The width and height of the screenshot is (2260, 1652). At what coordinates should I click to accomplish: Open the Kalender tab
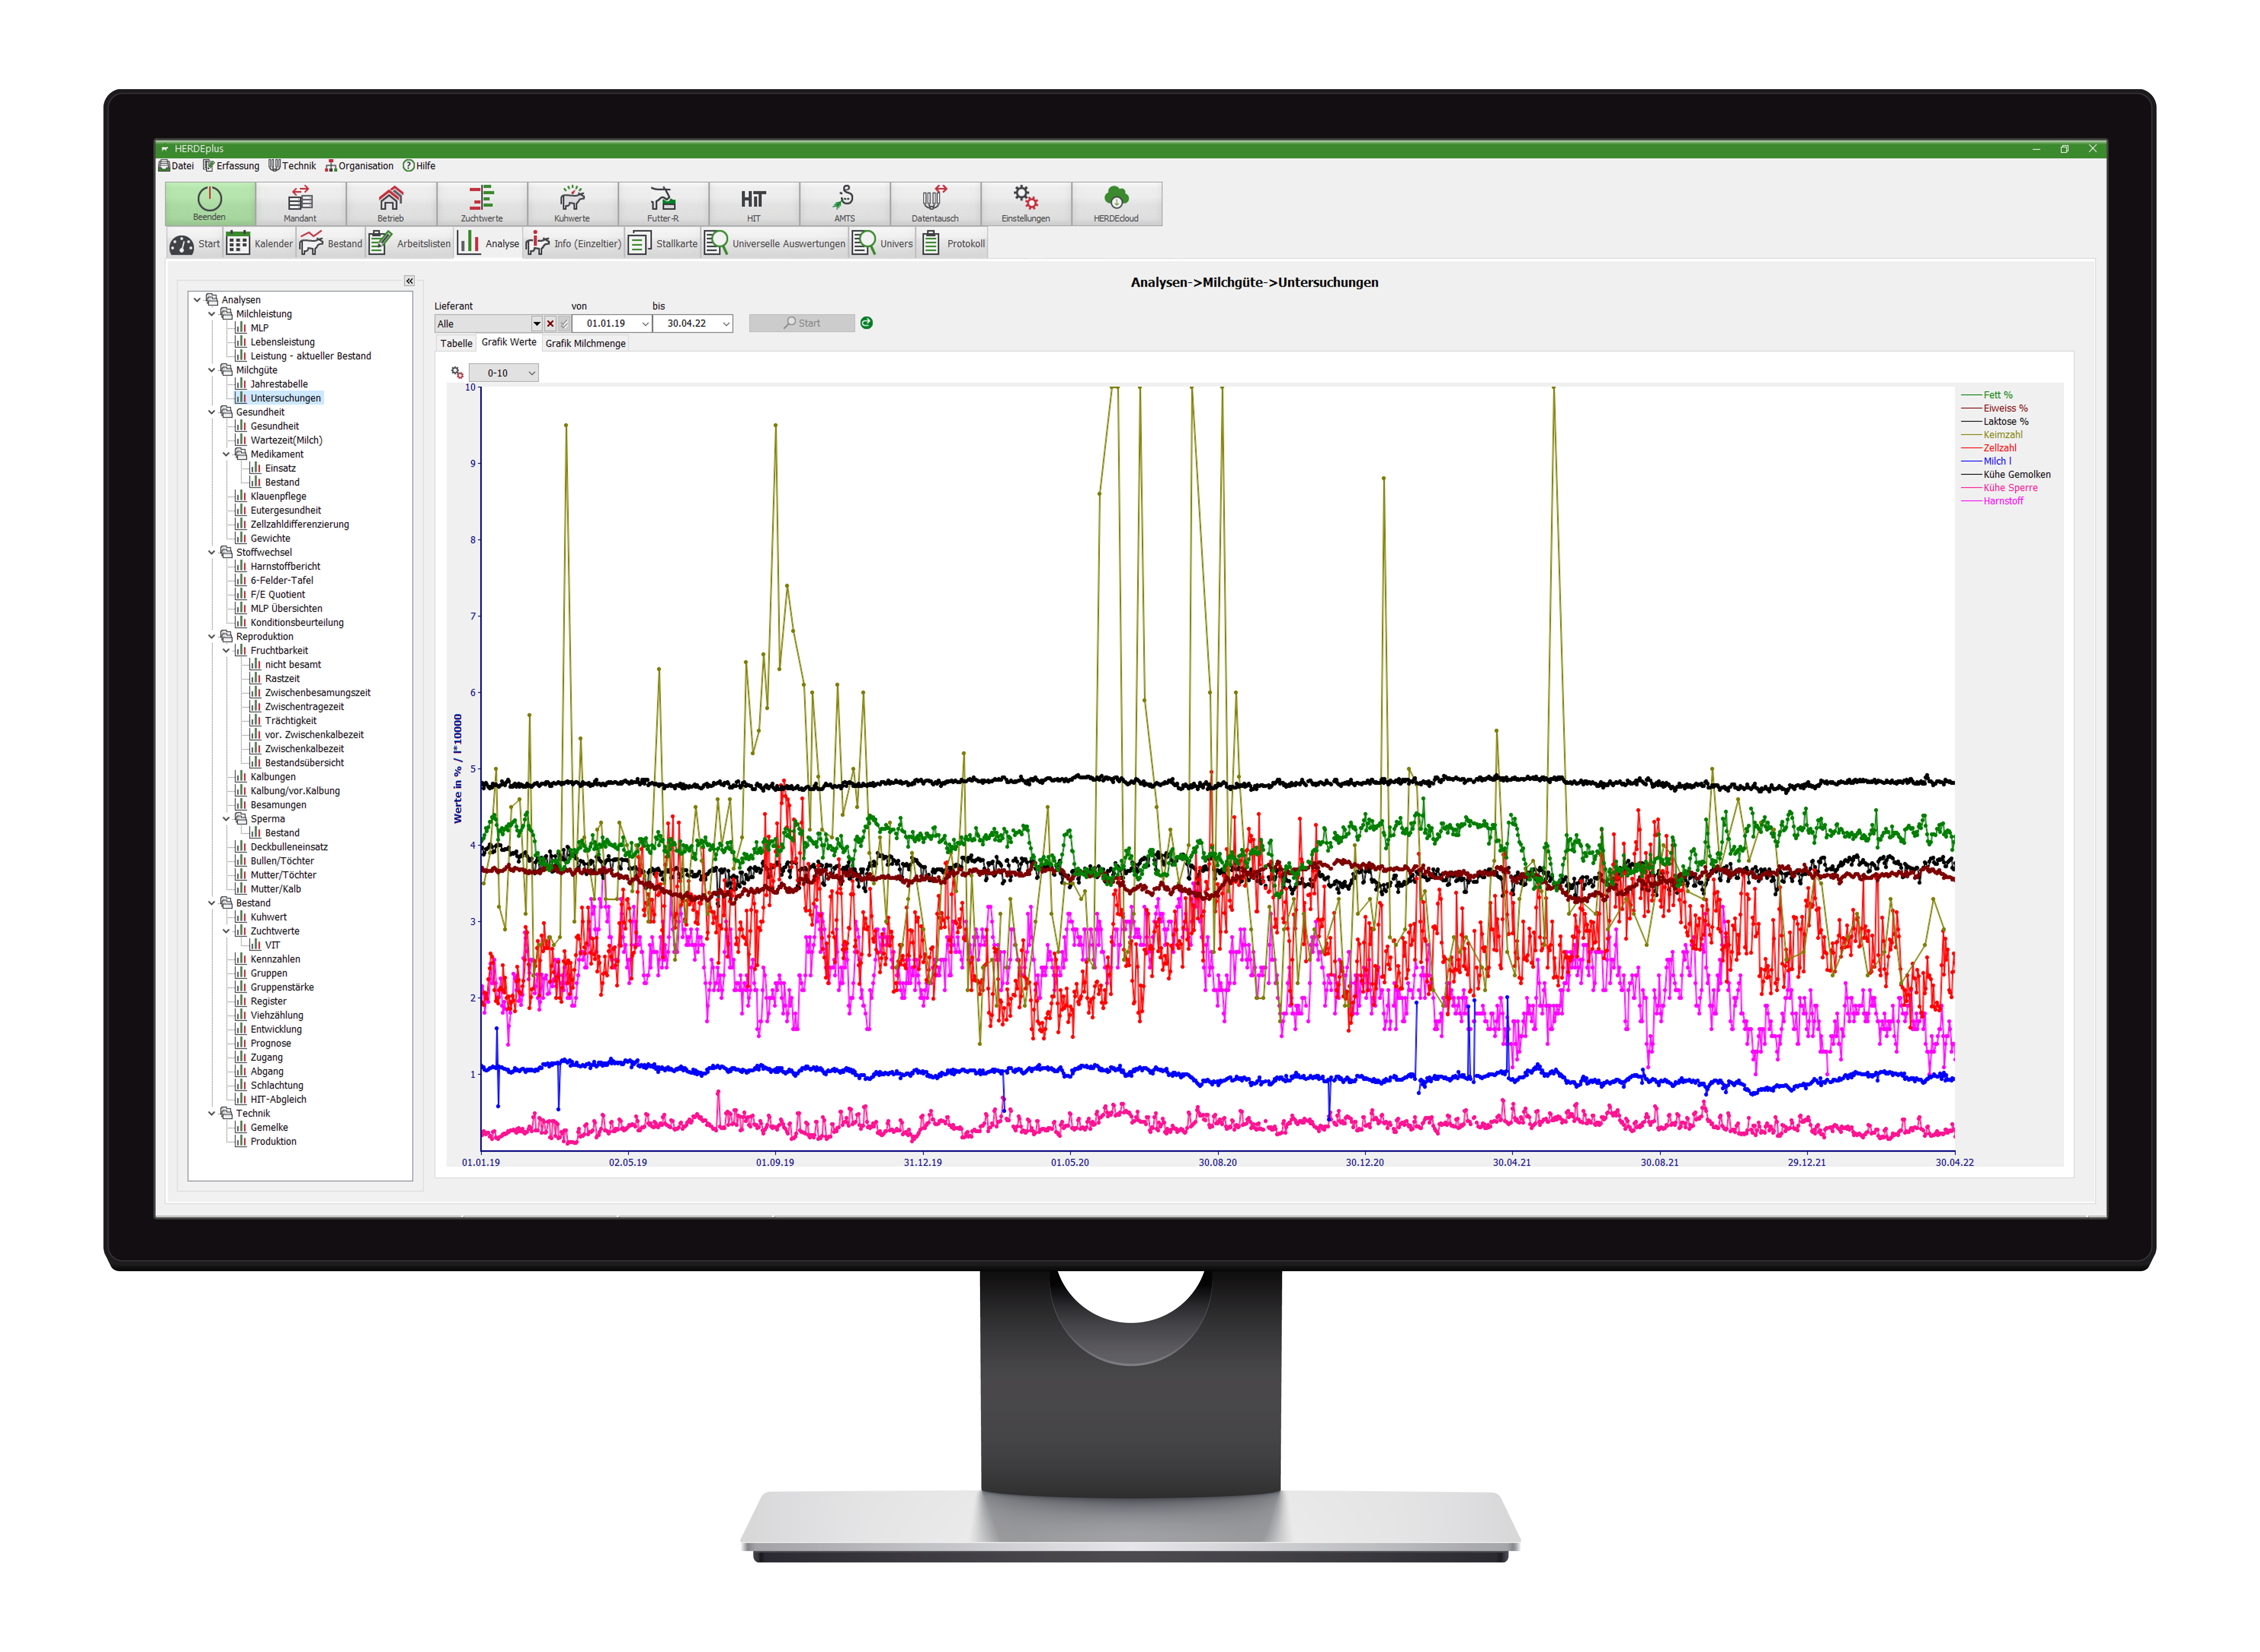(x=260, y=244)
